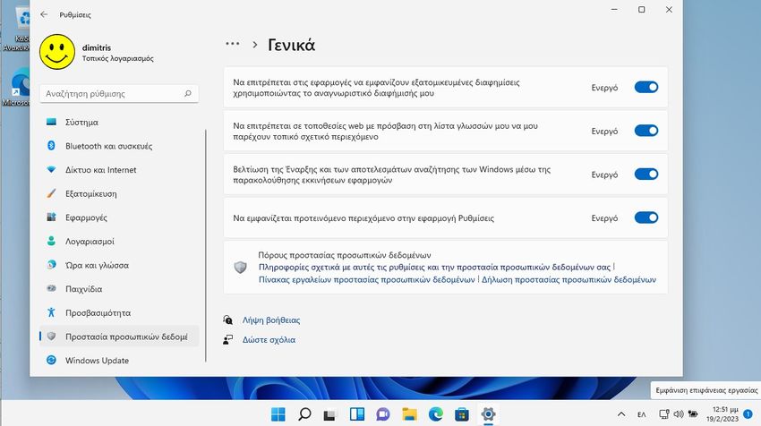Click the dimitris account name

click(x=97, y=47)
